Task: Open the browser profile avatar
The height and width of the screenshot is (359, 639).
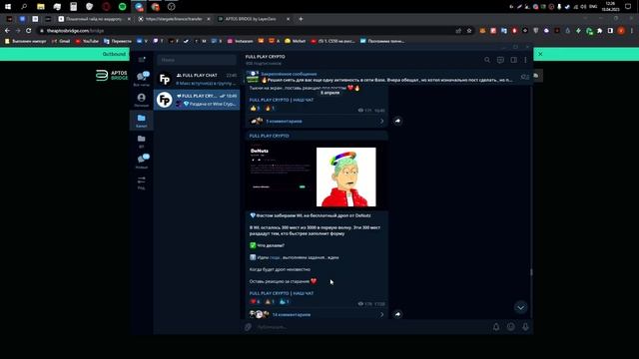Action: [621, 31]
